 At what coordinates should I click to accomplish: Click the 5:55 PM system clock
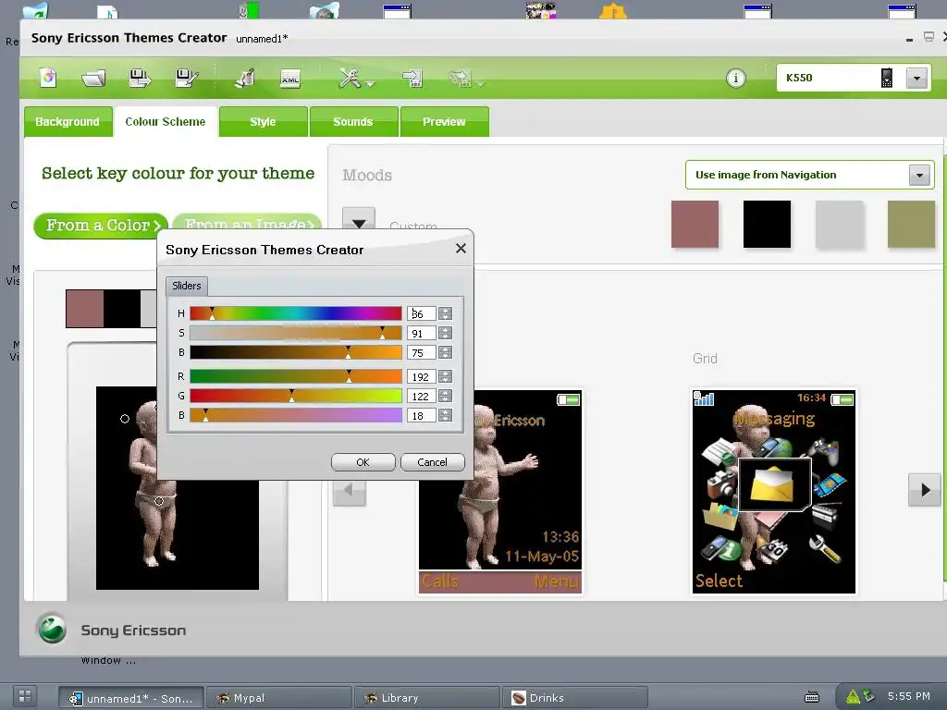coord(908,696)
